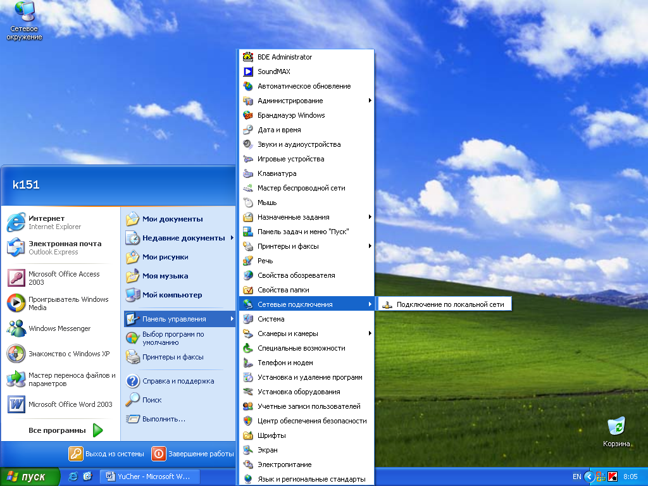This screenshot has width=648, height=486.
Task: Open Проигрыватель Windows Media
Action: [x=61, y=303]
